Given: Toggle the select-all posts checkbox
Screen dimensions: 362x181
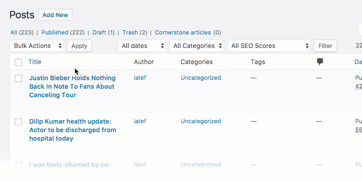Looking at the screenshot, I should point(18,62).
